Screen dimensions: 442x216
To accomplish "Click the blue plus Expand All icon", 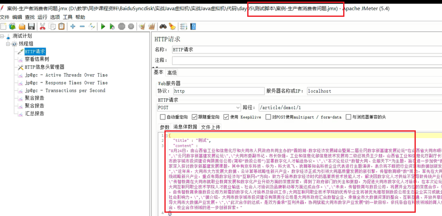I will click(73, 27).
